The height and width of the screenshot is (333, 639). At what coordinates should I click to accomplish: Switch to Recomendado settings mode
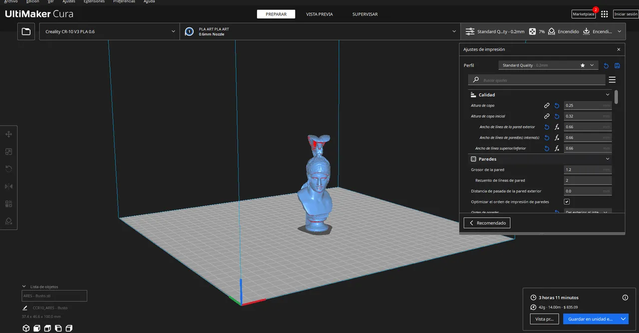point(487,223)
